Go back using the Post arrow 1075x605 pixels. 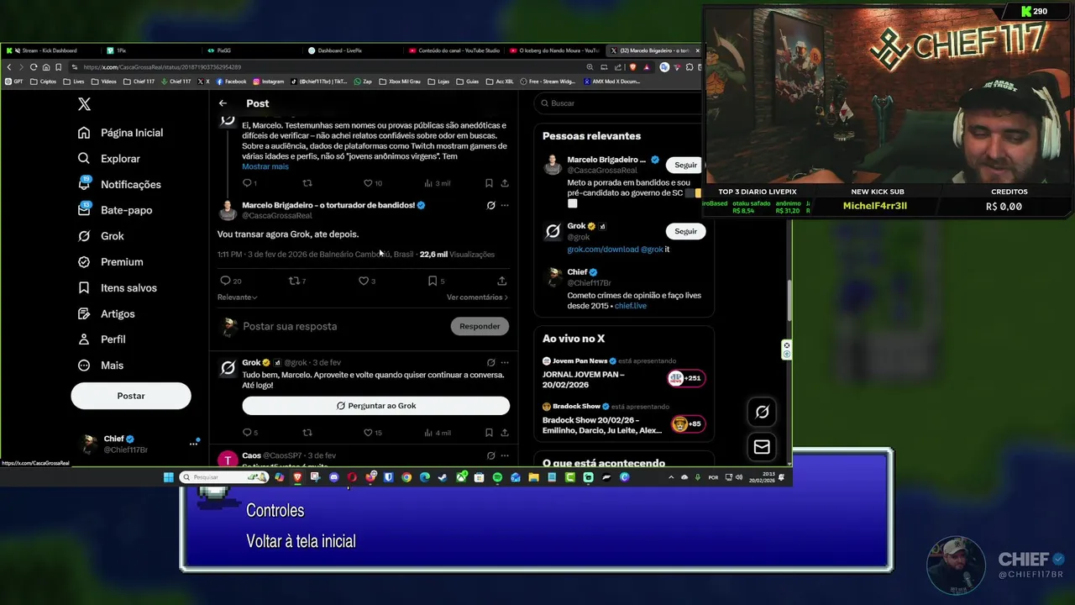pos(223,103)
